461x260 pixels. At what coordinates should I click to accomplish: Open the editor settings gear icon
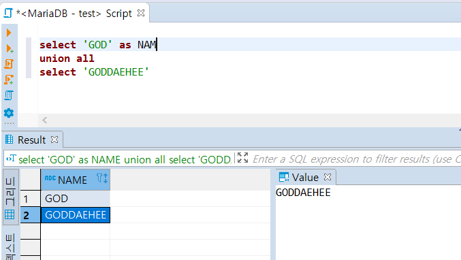tap(9, 113)
